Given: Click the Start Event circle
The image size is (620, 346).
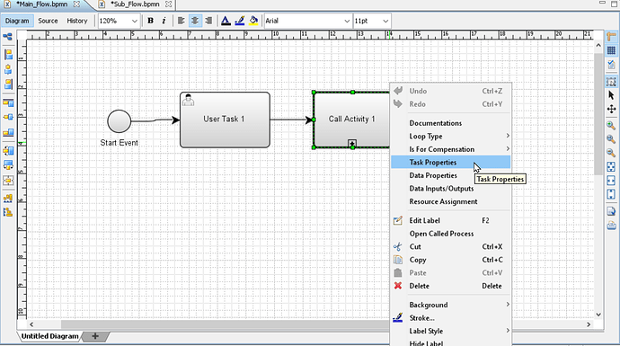Looking at the screenshot, I should point(119,121).
